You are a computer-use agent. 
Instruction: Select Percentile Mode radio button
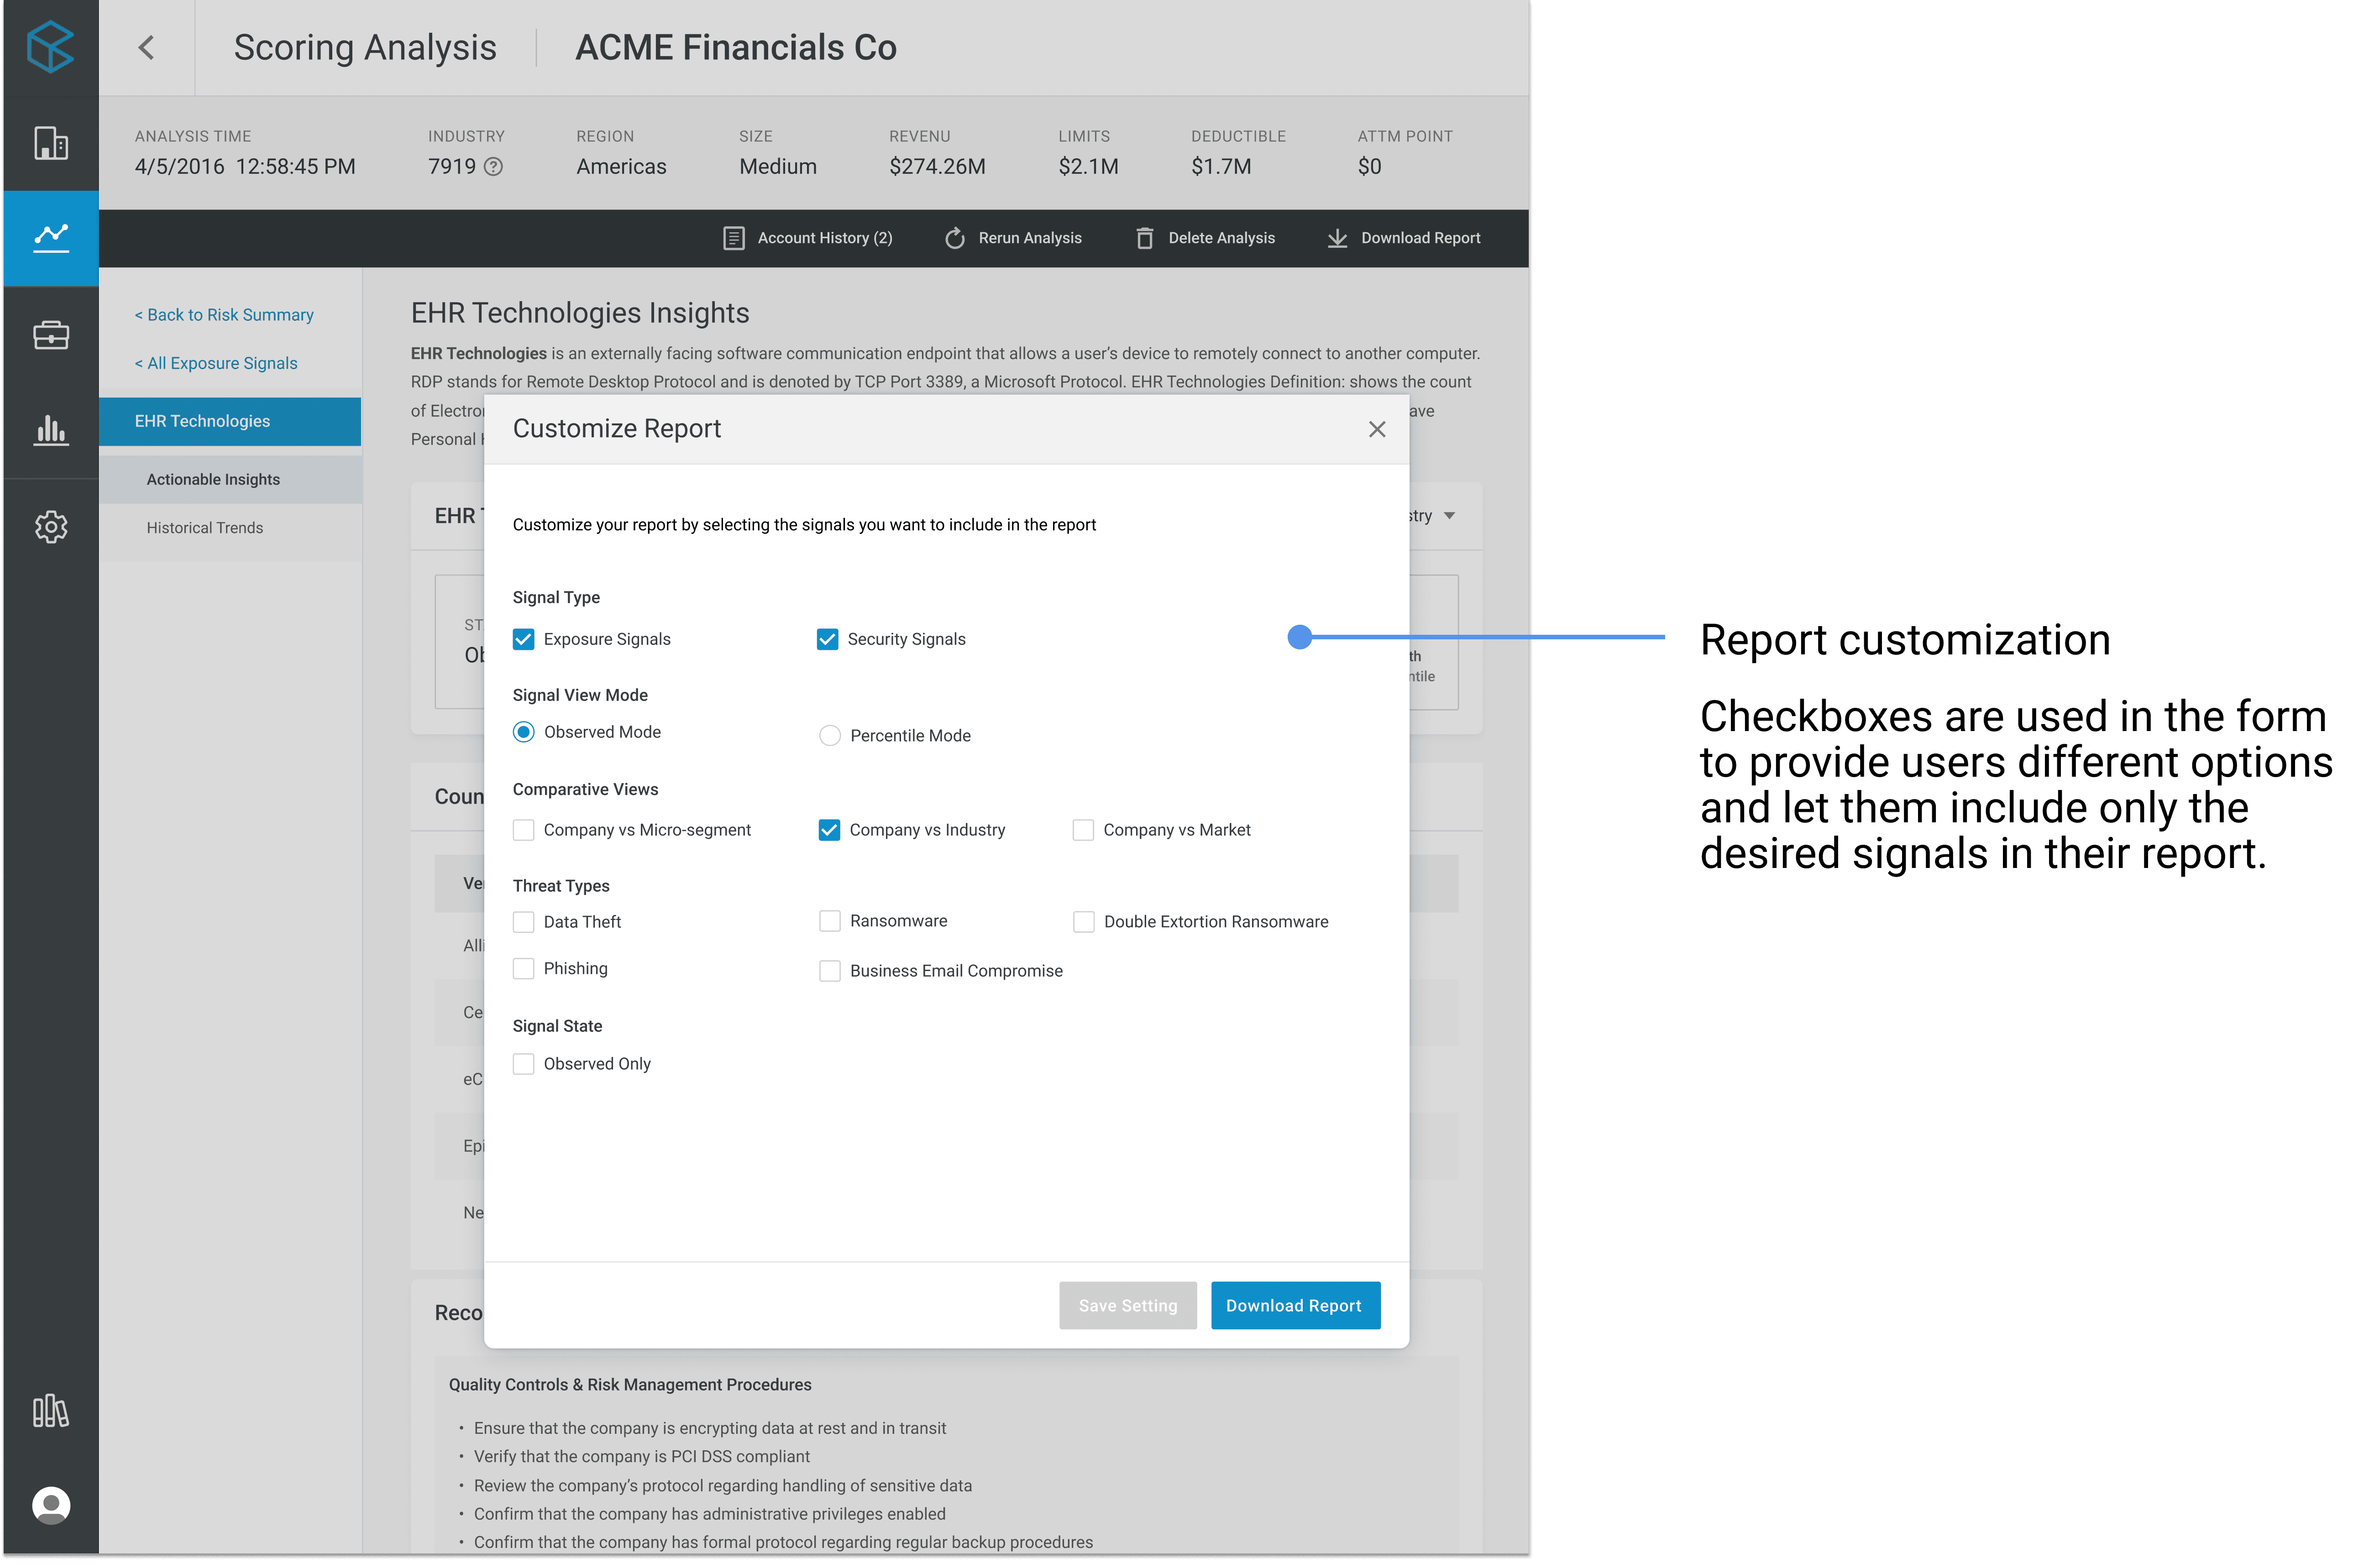830,736
